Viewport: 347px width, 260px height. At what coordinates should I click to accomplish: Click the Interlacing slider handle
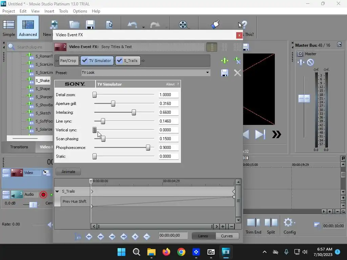134,112
